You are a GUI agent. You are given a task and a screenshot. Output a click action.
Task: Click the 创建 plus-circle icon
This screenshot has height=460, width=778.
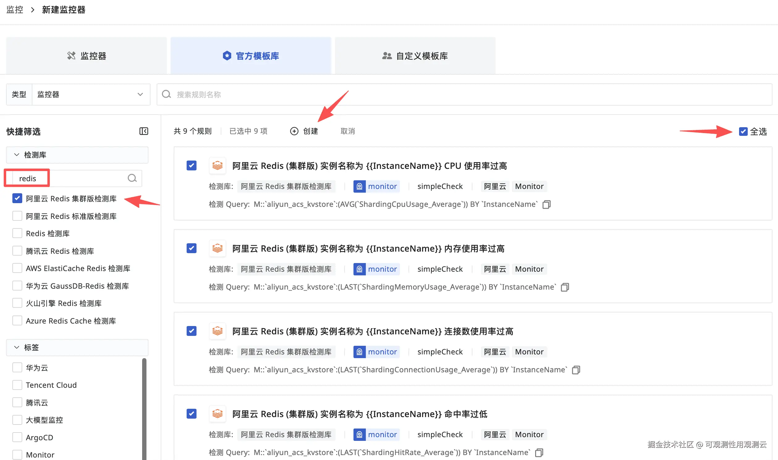coord(294,131)
